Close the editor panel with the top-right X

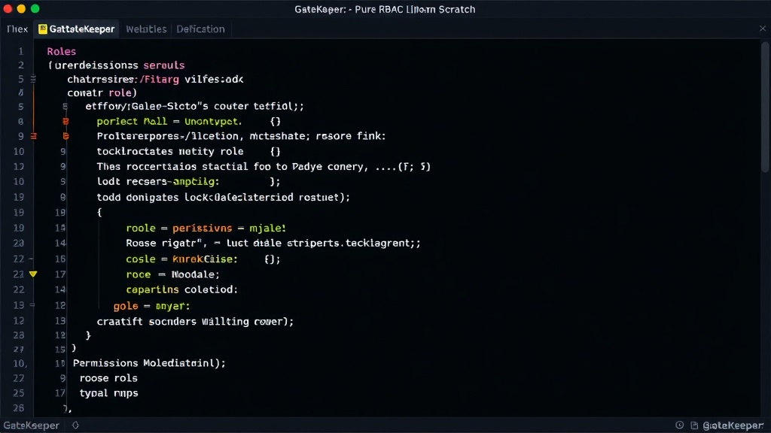click(x=763, y=29)
